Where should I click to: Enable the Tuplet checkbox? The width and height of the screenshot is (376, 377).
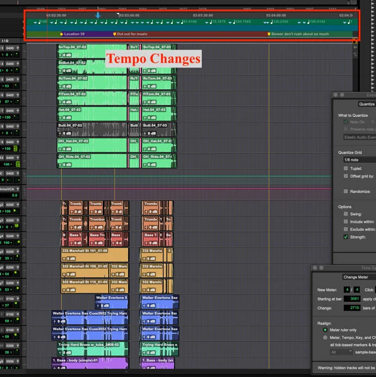pos(346,168)
